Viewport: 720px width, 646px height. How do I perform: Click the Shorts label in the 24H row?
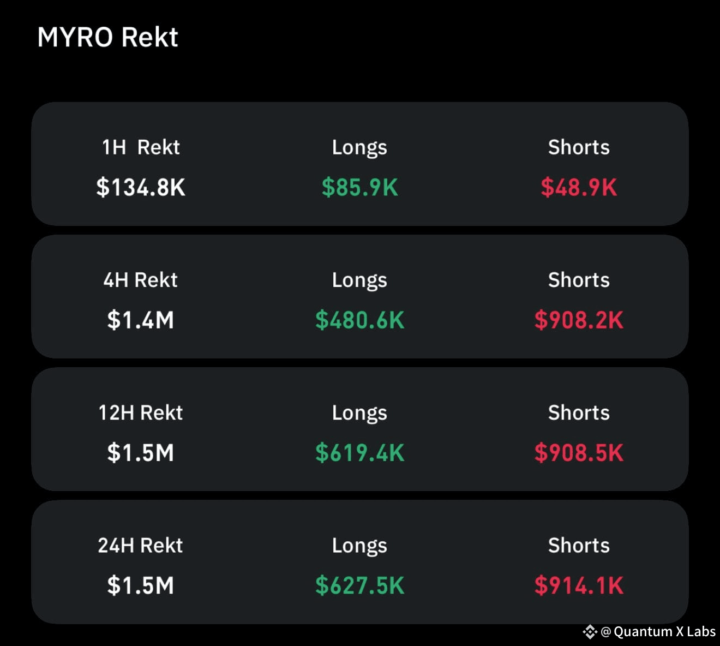579,545
